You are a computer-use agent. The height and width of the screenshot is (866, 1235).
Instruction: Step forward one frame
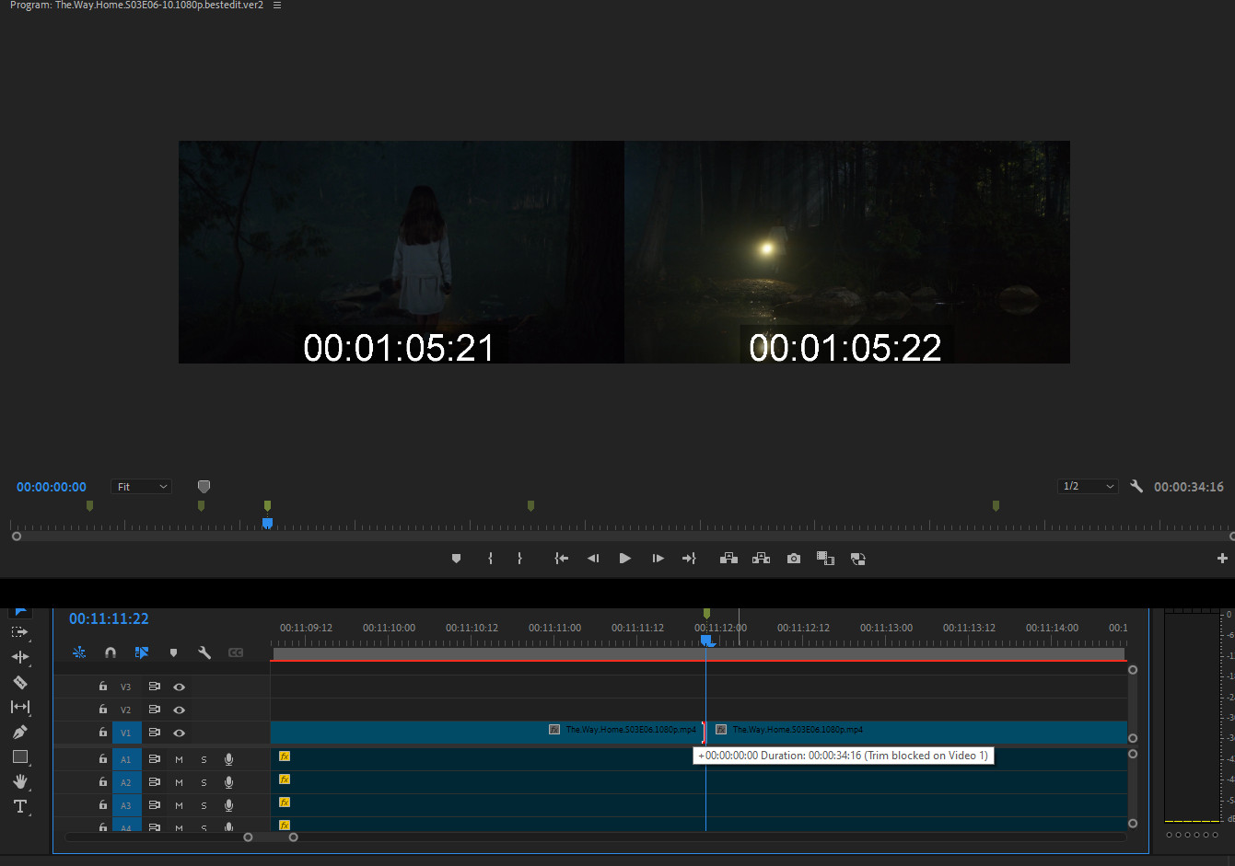pyautogui.click(x=658, y=559)
